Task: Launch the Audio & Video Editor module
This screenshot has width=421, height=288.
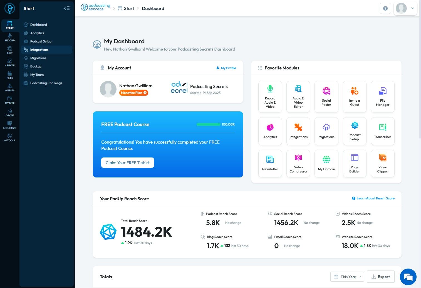Action: [x=298, y=97]
